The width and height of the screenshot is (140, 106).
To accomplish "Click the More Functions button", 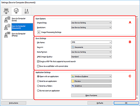I will click(x=91, y=95).
